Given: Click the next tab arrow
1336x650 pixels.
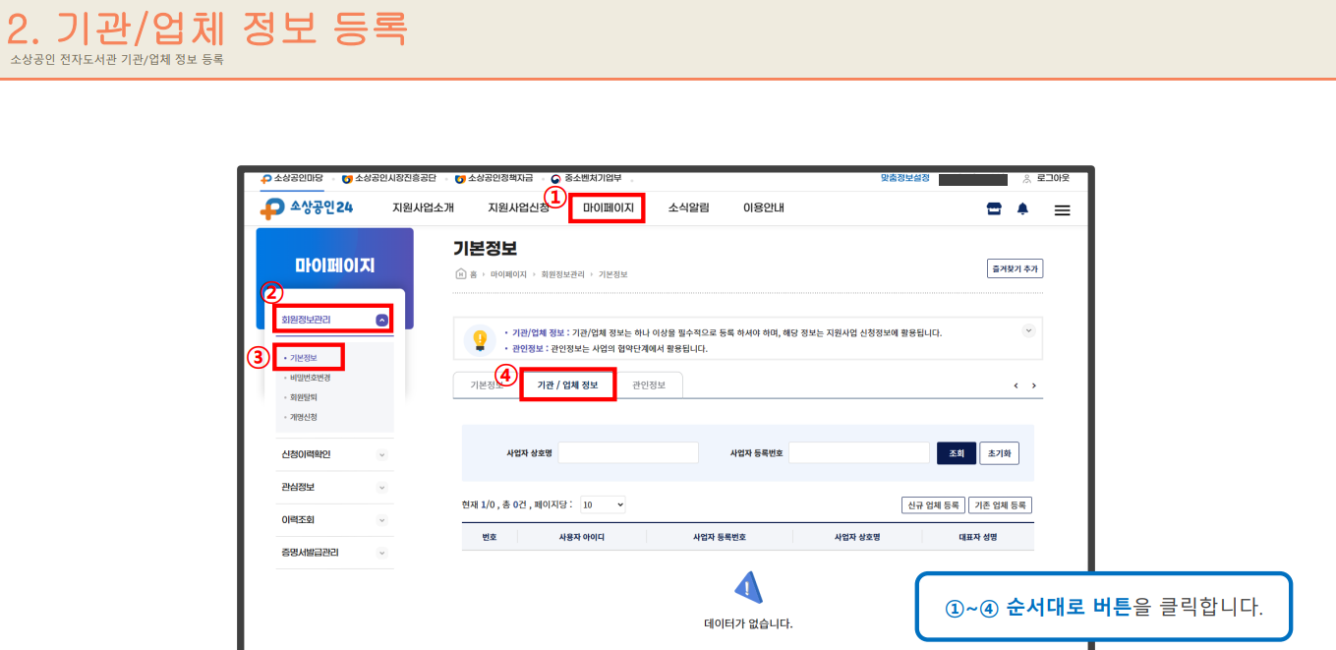Looking at the screenshot, I should 1034,385.
